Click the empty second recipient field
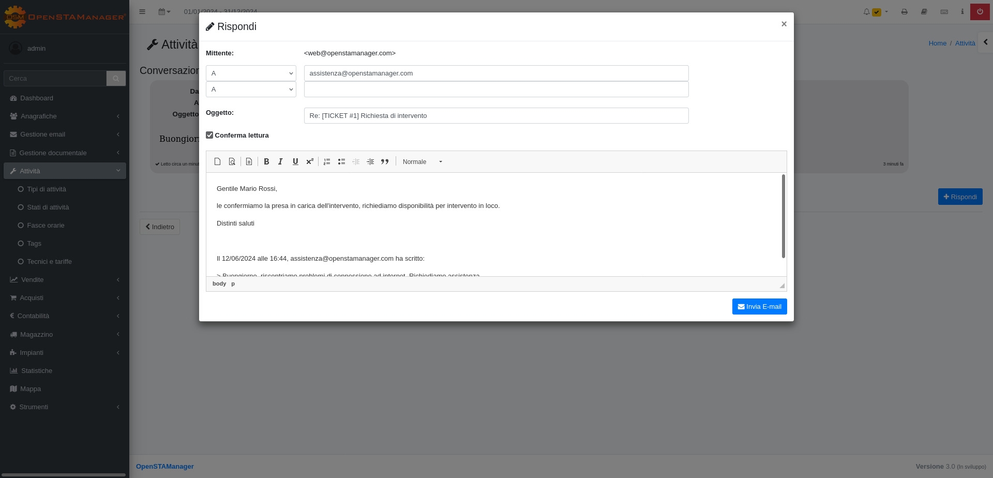This screenshot has height=478, width=993. pos(496,89)
